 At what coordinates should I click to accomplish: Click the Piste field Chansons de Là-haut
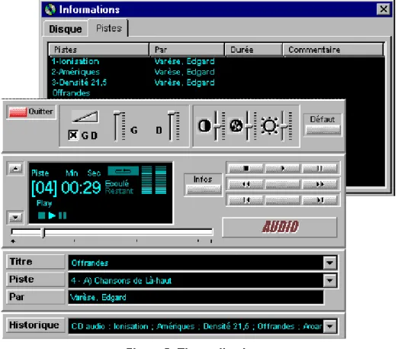[x=196, y=280]
